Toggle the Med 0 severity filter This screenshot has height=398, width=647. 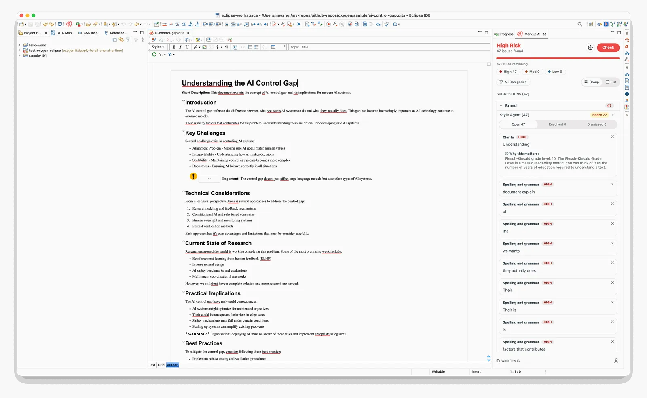click(532, 72)
